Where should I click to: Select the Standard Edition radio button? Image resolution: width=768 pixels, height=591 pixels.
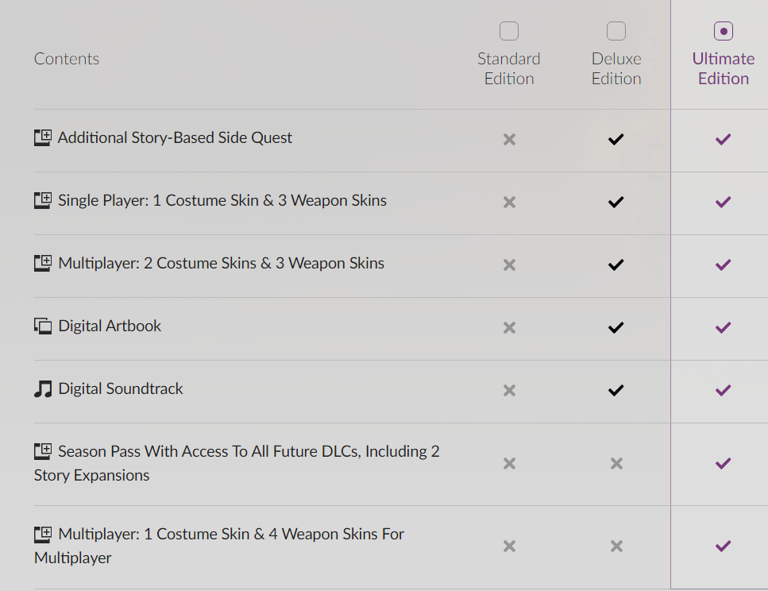pyautogui.click(x=509, y=31)
